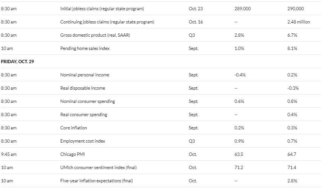Screen dimensions: 322x188
Task: Open UMich consumer sentiment index (final)
Action: click(x=98, y=168)
